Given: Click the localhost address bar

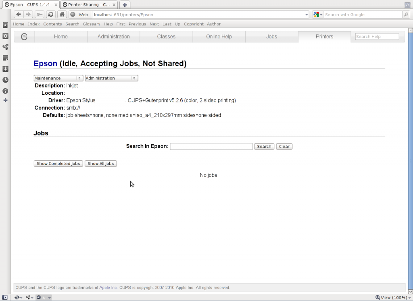Looking at the screenshot, I should click(198, 15).
